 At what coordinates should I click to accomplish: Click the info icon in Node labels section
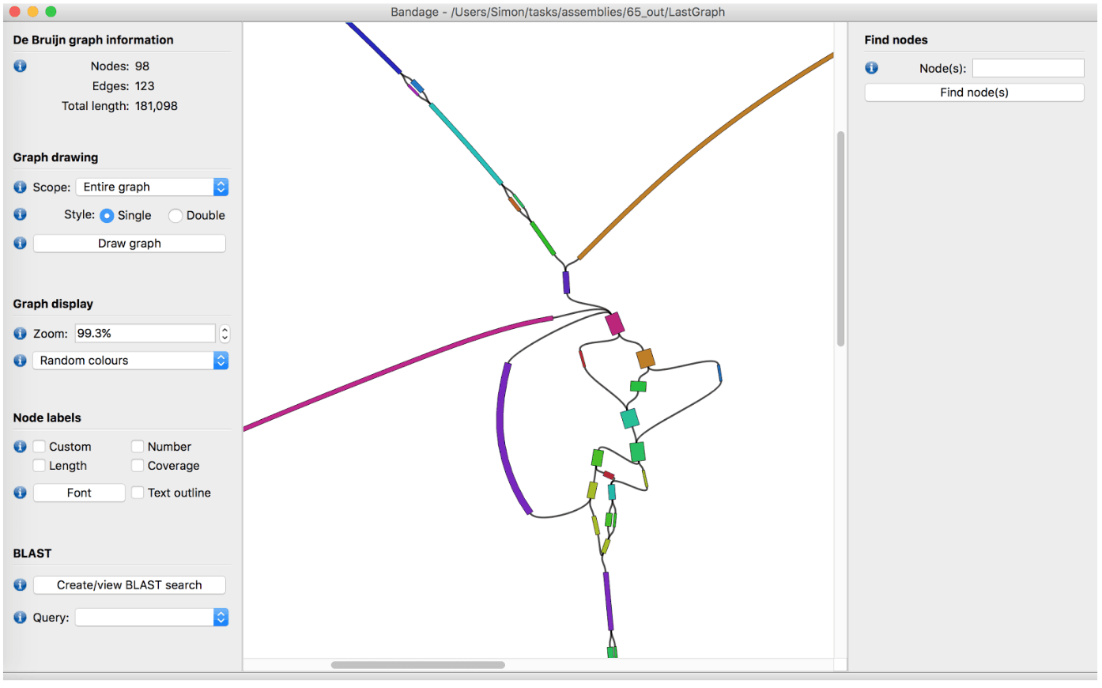coord(20,446)
